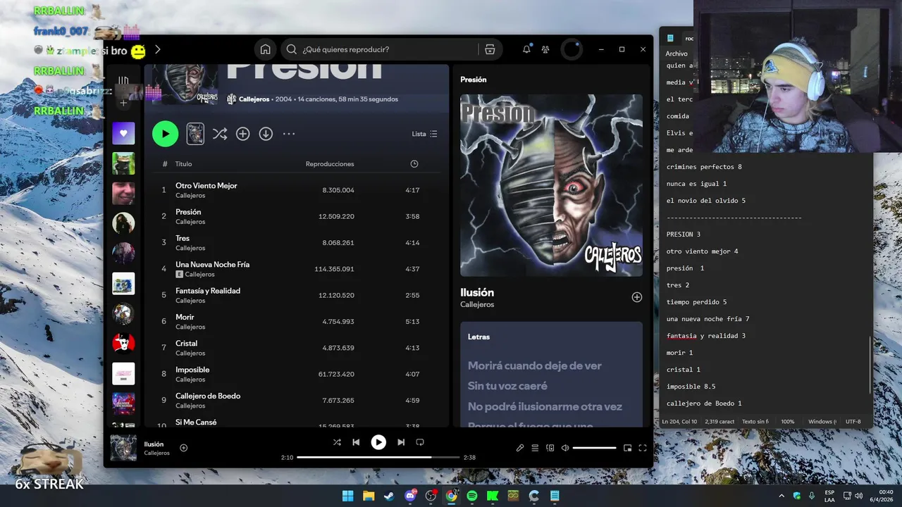
Task: Seek on the song progress bar
Action: pyautogui.click(x=378, y=457)
